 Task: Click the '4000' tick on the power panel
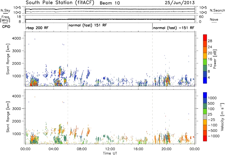point(16,38)
